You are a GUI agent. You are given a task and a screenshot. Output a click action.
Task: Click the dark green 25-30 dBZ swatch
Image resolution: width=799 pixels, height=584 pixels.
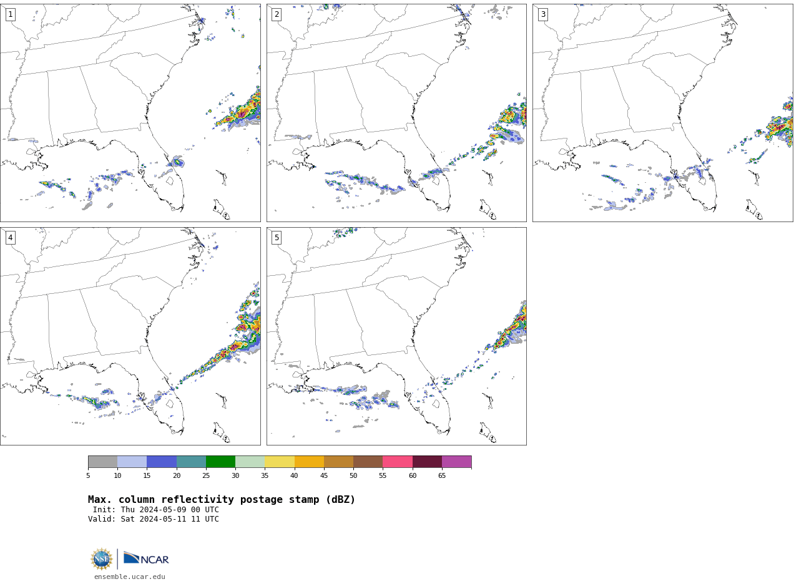[220, 462]
